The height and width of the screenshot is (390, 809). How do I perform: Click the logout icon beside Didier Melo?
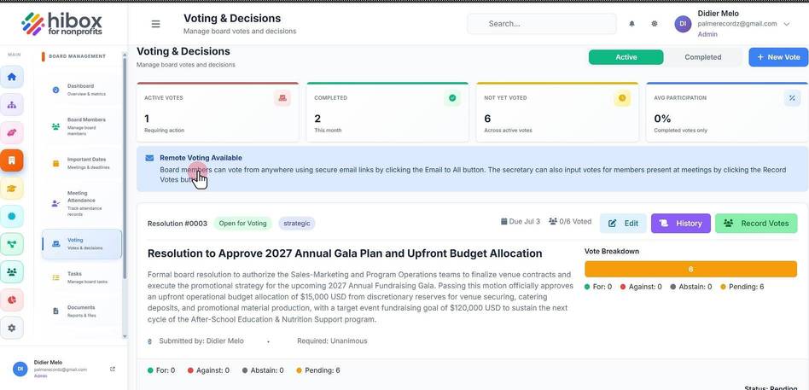113,369
